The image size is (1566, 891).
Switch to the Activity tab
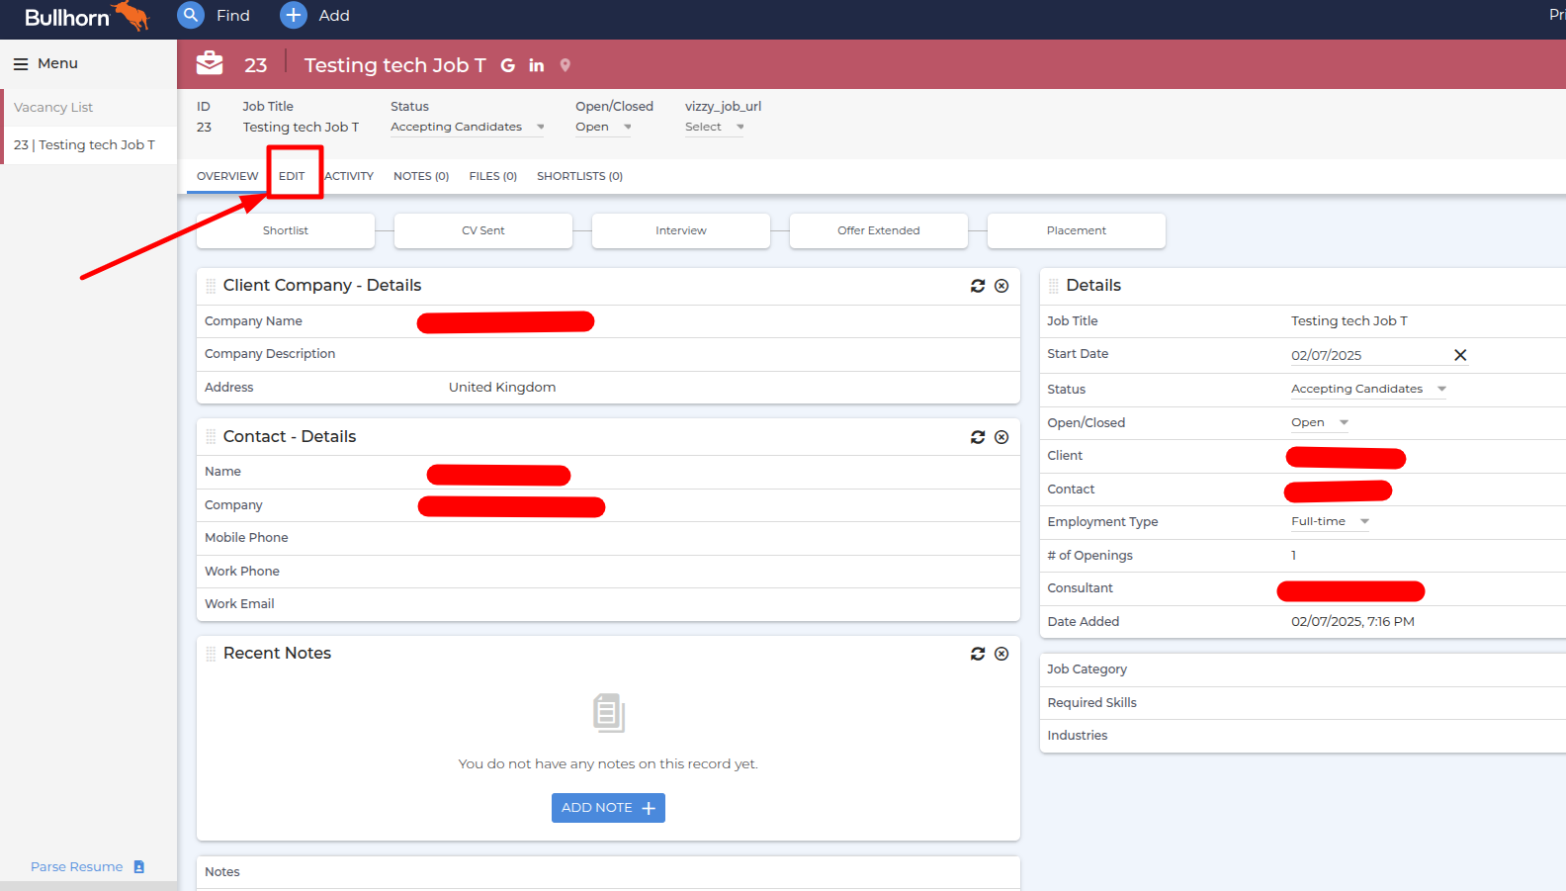pyautogui.click(x=349, y=176)
